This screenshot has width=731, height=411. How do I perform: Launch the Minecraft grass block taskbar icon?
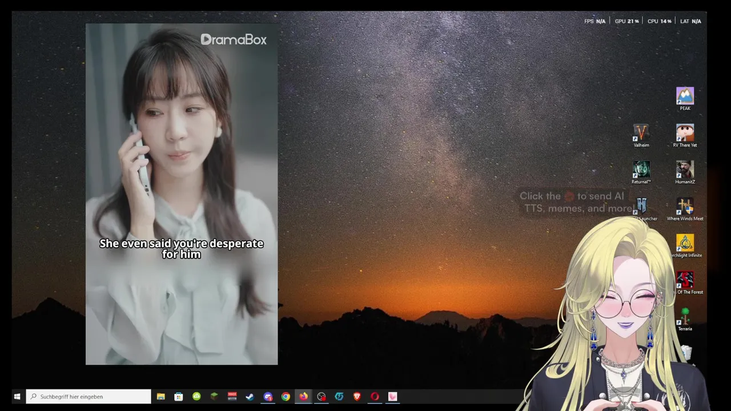click(214, 397)
